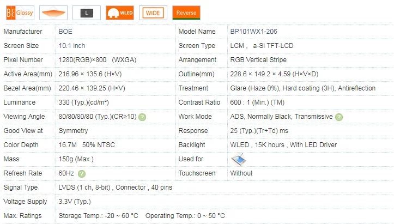Image resolution: width=394 pixels, height=224 pixels.
Task: Click the Manufacturer label
Action: [x=23, y=32]
